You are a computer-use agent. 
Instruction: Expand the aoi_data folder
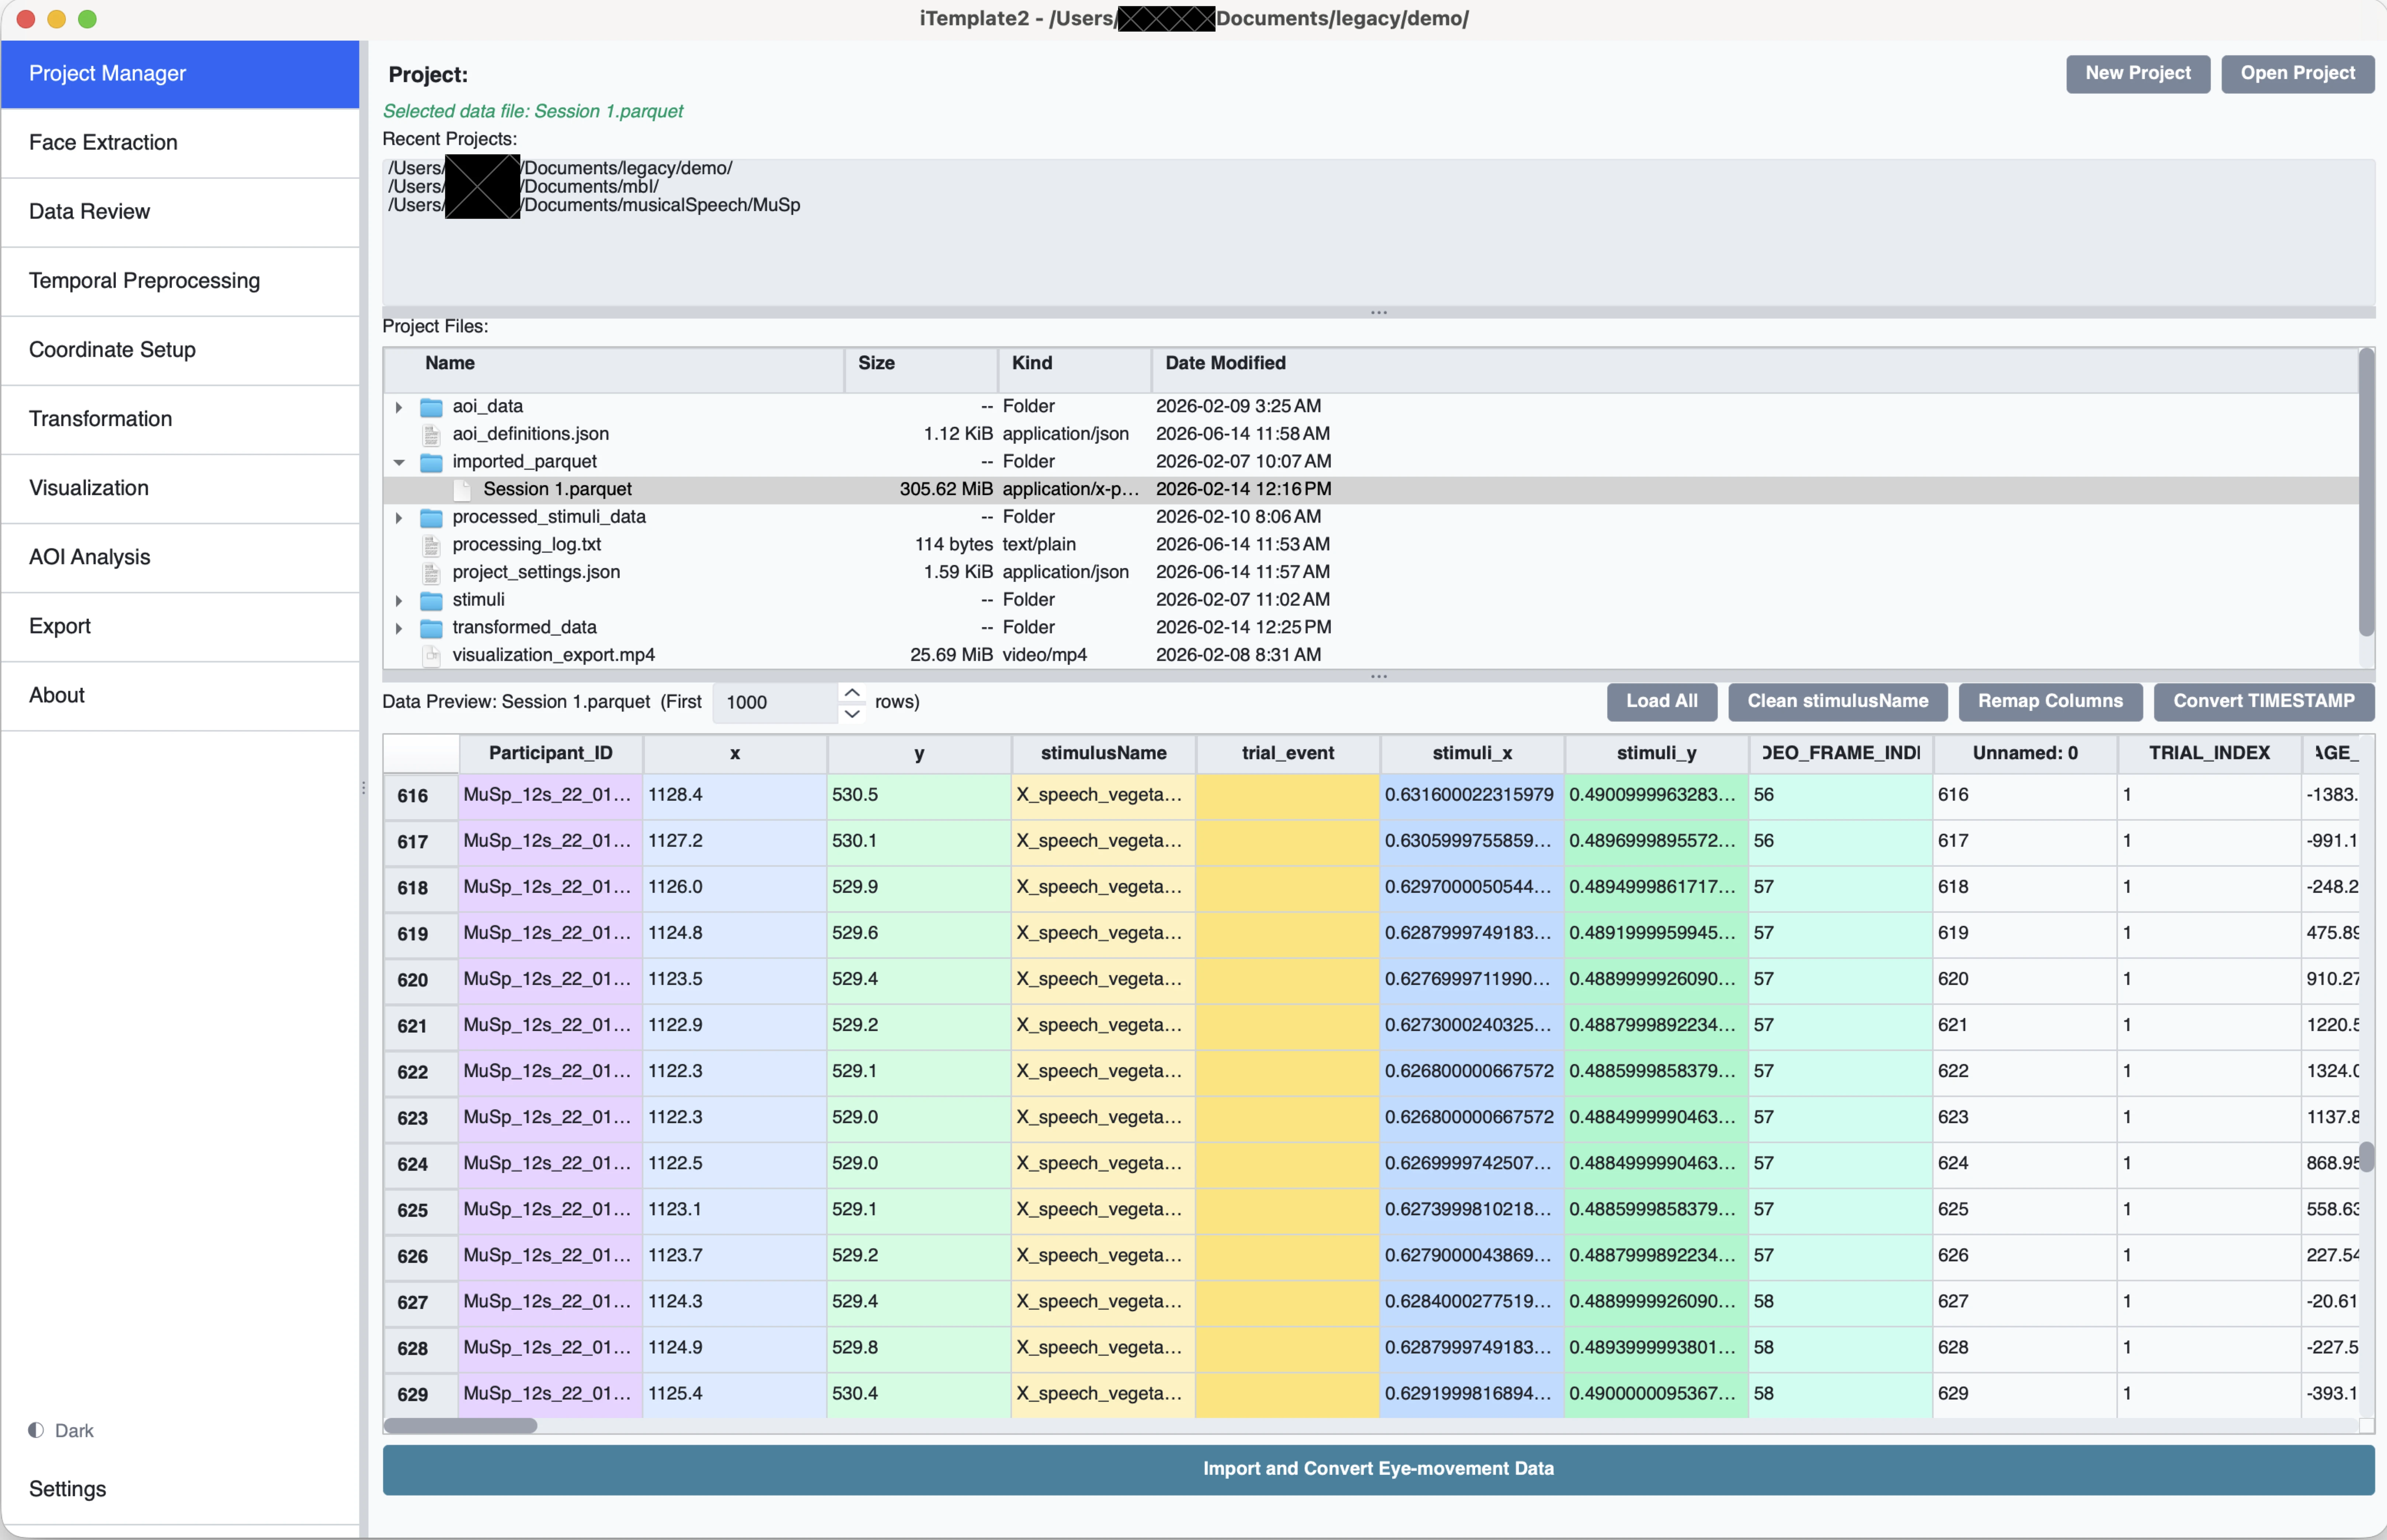pyautogui.click(x=399, y=407)
